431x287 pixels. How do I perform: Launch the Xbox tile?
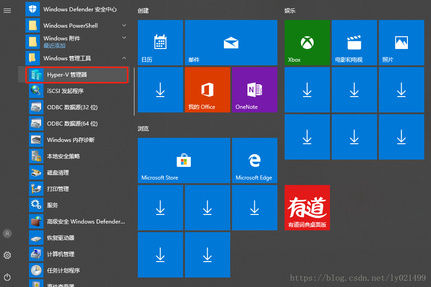(x=307, y=42)
